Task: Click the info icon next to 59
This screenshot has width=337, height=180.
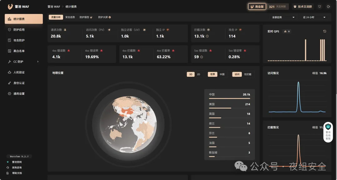Action: [x=201, y=57]
